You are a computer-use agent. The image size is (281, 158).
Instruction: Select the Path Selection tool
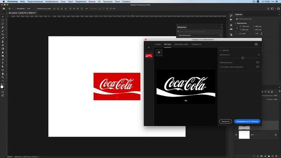(x=3, y=67)
